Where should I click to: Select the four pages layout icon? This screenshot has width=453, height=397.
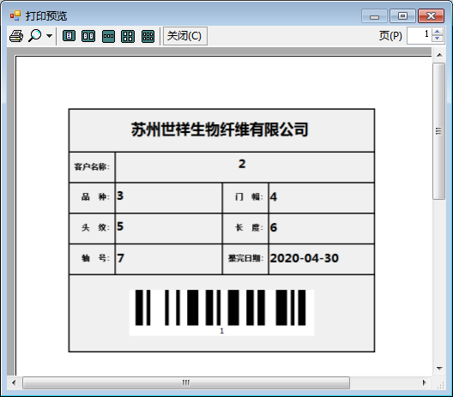point(128,36)
